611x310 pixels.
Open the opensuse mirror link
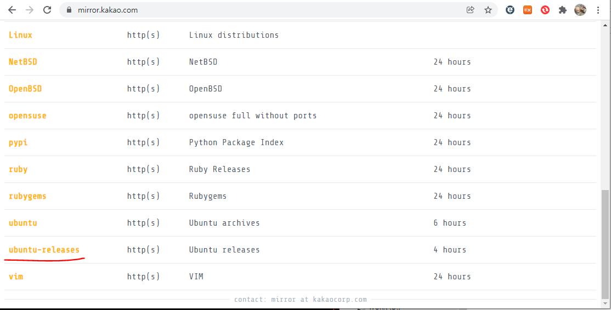click(27, 116)
